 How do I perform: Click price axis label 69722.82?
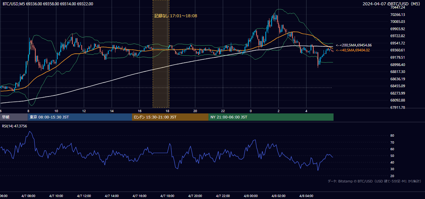(x=397, y=36)
